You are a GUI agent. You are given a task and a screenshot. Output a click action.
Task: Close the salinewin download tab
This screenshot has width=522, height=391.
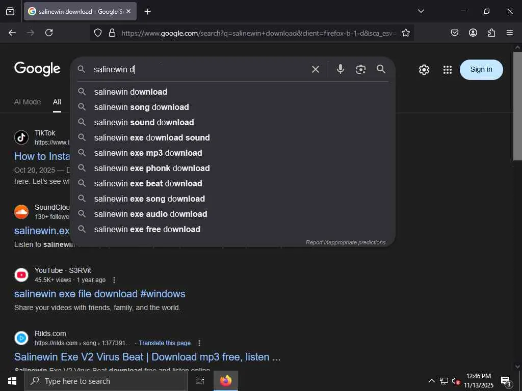pos(128,11)
